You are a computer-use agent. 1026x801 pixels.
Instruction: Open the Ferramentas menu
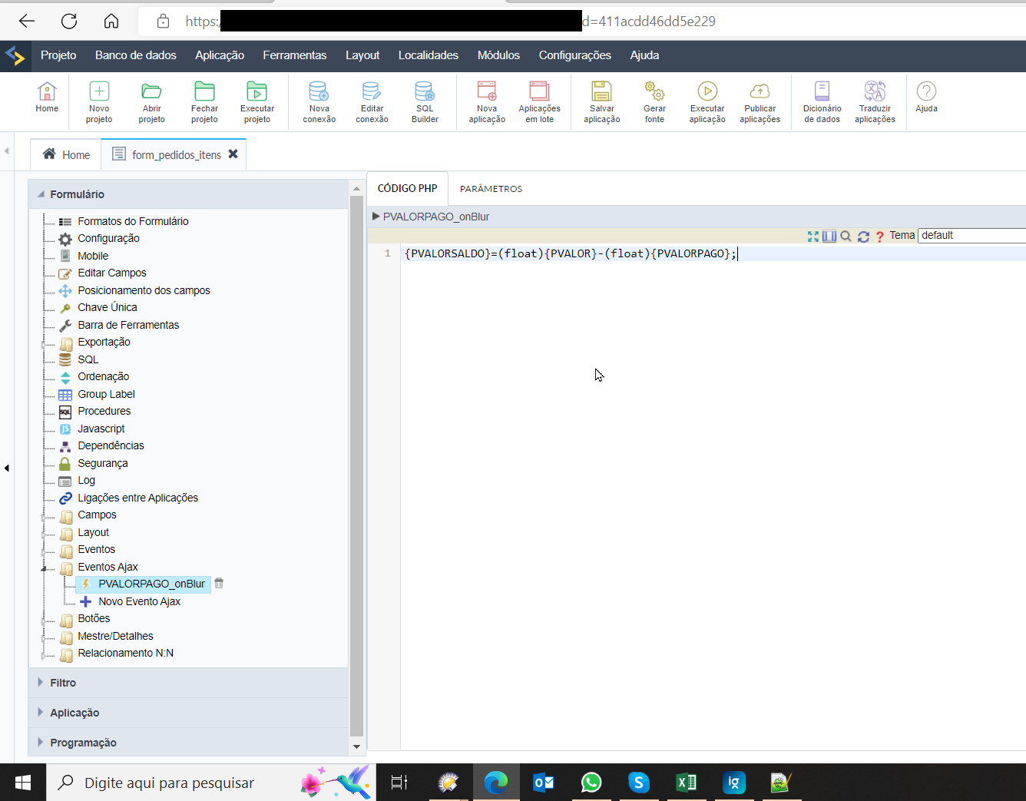(295, 55)
